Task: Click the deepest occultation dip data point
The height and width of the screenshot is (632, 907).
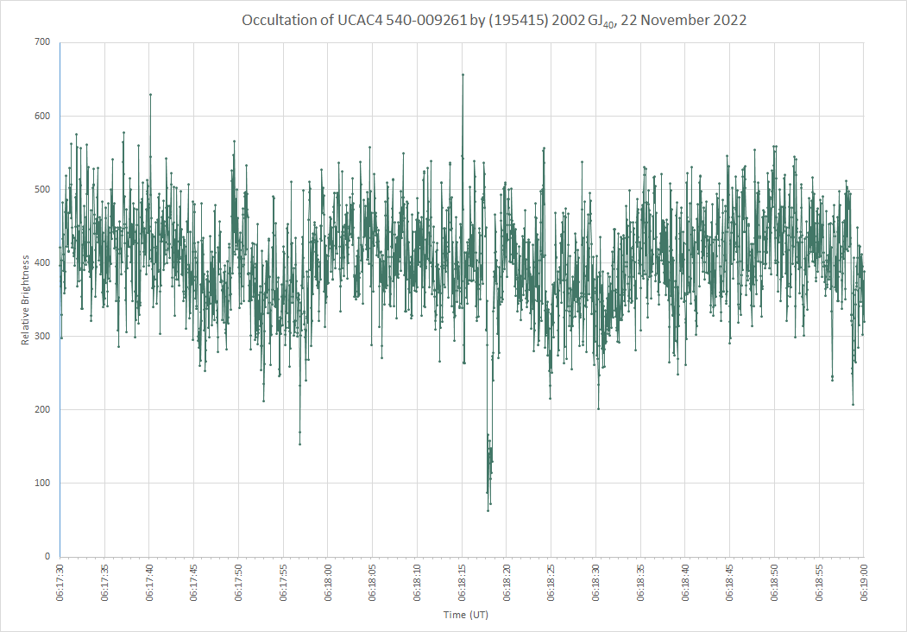Action: [x=488, y=510]
